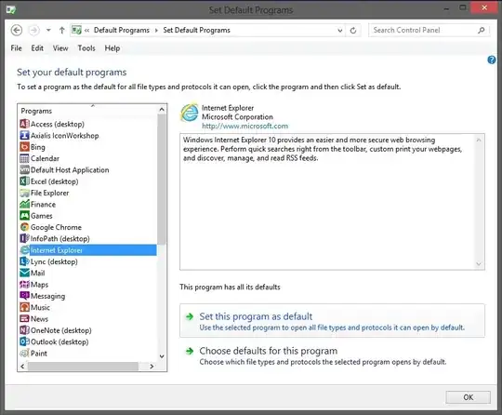Click the Excel (desktop) icon
This screenshot has width=502, height=415.
pos(25,181)
